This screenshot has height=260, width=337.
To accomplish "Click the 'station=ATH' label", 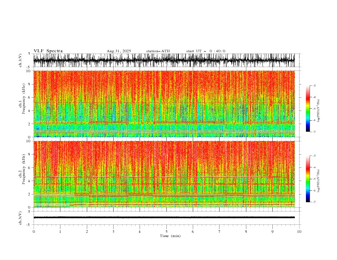I will (x=158, y=51).
